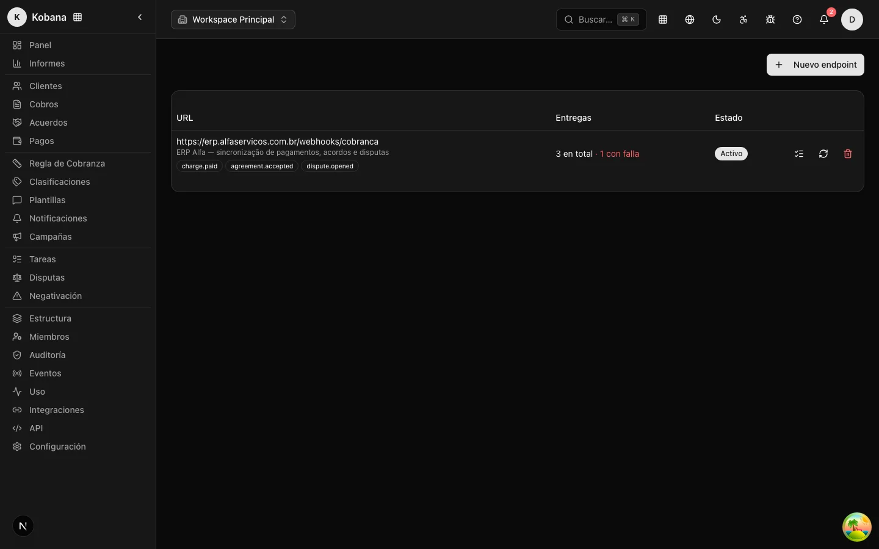Go to Panel in the sidebar
Image resolution: width=879 pixels, height=549 pixels.
tap(78, 45)
